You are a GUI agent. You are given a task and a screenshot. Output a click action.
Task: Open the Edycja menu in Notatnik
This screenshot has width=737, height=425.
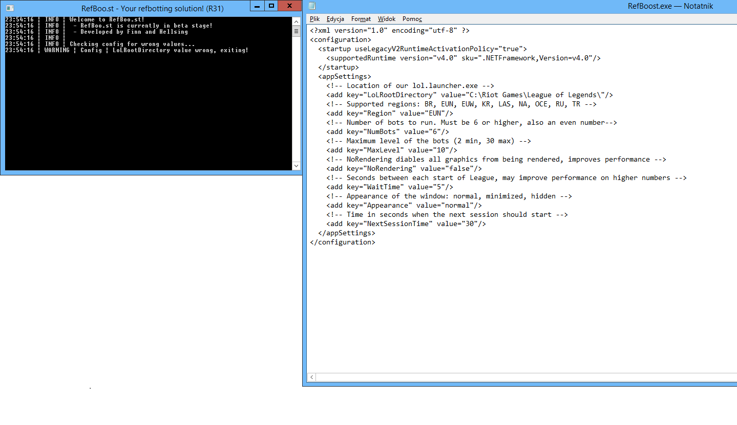335,19
